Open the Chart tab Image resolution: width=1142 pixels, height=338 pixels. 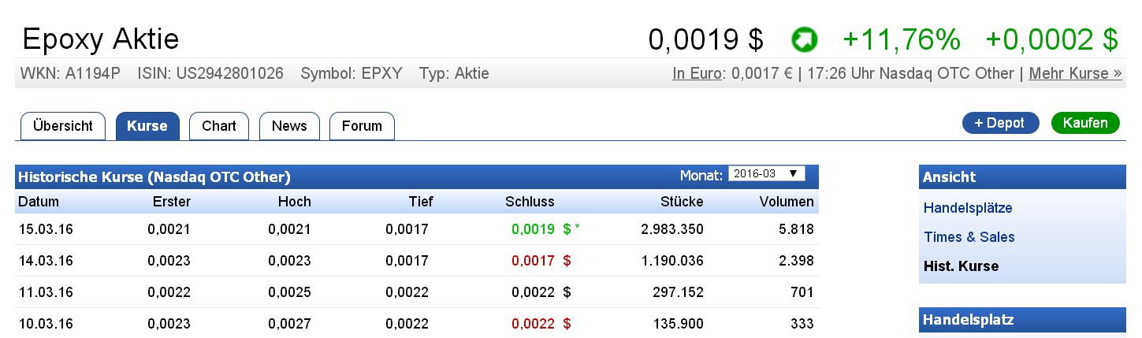[219, 126]
